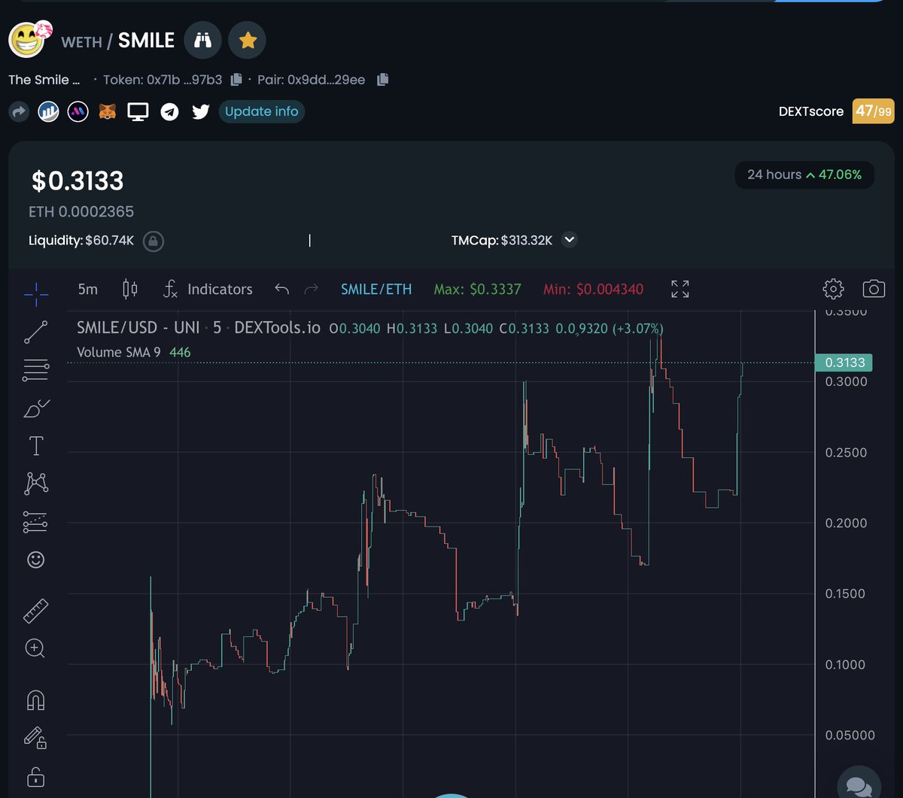Open chart settings with the gear icon
This screenshot has width=903, height=798.
(832, 288)
